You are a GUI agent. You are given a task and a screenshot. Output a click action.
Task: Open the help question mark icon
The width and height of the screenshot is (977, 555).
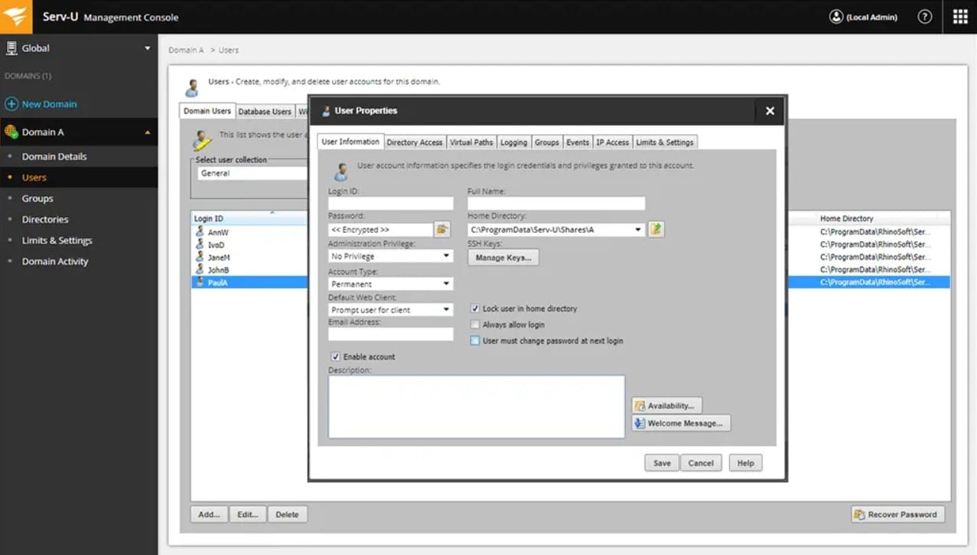click(x=924, y=17)
